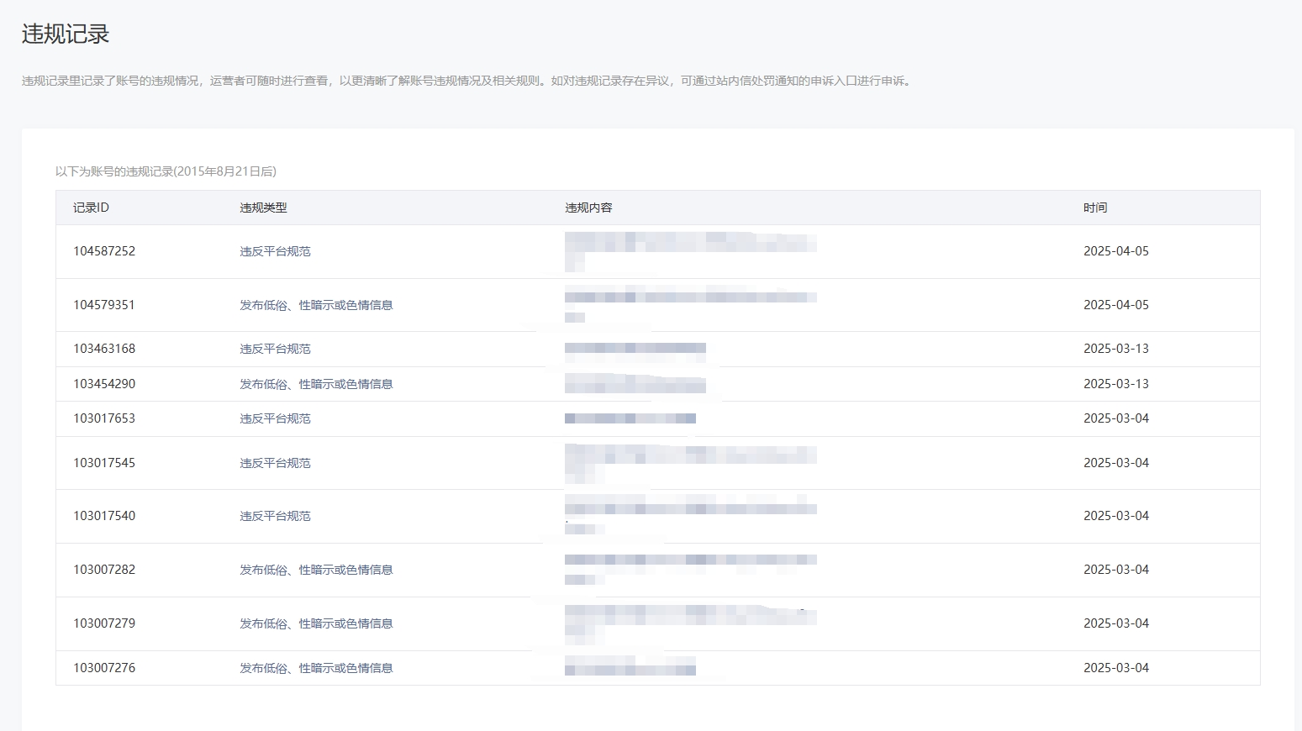
Task: Click 违反平台规范 in record 103017545 row
Action: (275, 463)
